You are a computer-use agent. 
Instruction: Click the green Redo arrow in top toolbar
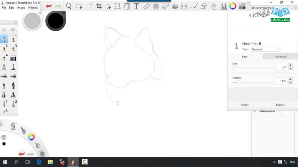coord(58,6)
